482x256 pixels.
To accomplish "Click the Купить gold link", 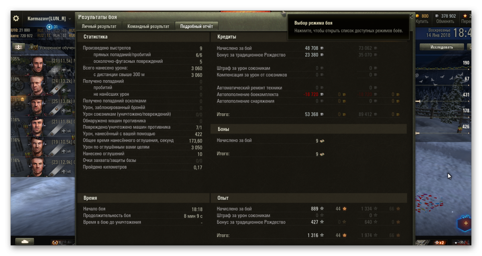I will (422, 22).
